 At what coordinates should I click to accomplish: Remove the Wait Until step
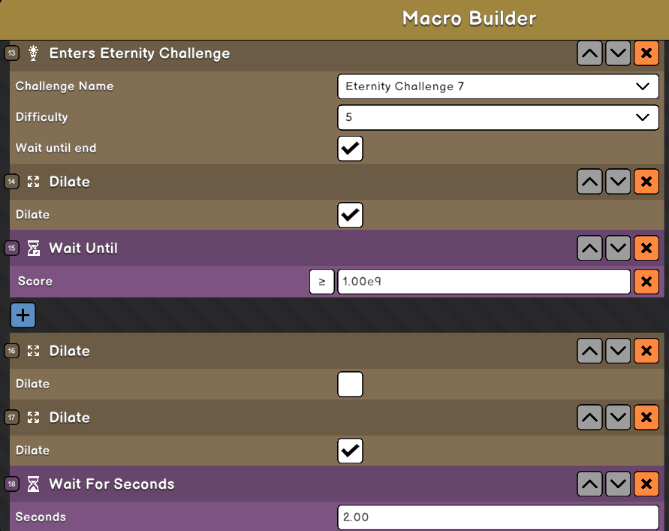(646, 248)
